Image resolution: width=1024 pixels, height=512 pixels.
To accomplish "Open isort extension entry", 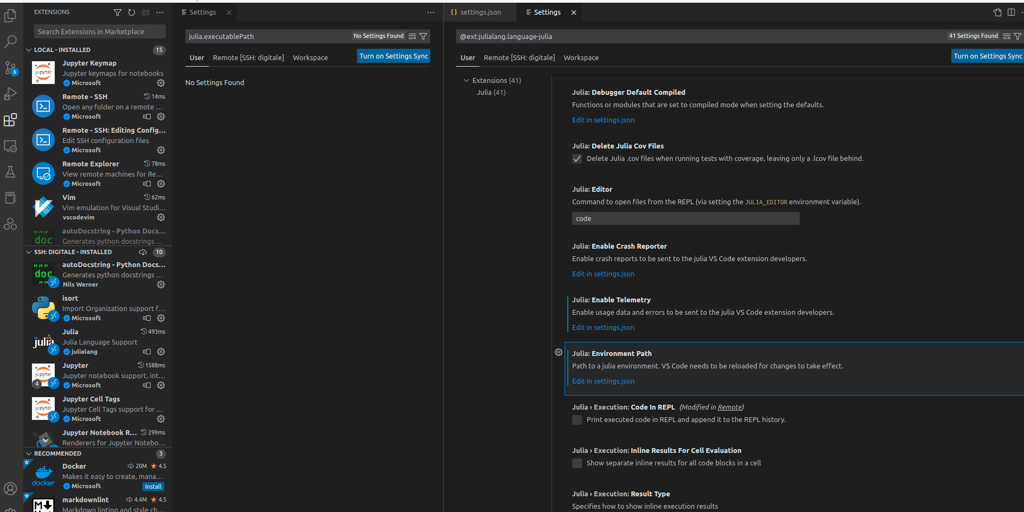I will click(x=98, y=308).
